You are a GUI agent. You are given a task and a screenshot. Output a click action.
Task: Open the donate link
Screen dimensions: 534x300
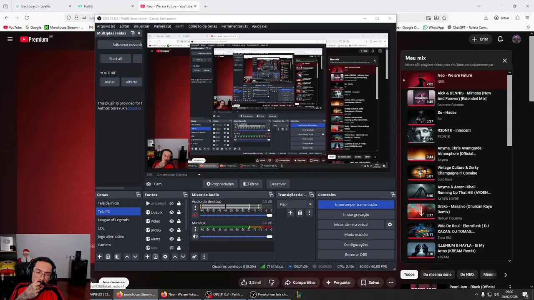point(133,108)
